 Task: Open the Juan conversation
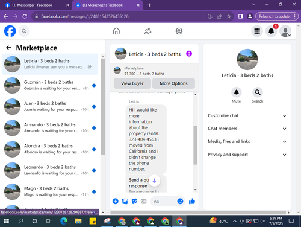click(x=50, y=107)
